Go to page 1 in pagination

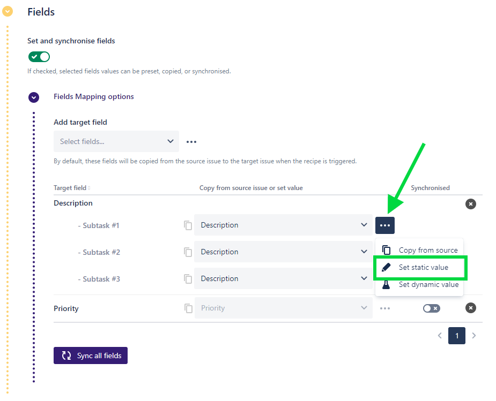pyautogui.click(x=457, y=336)
